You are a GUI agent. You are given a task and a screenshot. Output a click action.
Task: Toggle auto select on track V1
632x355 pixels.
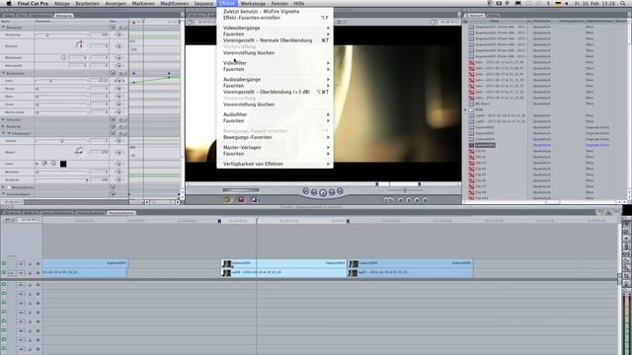[38, 273]
